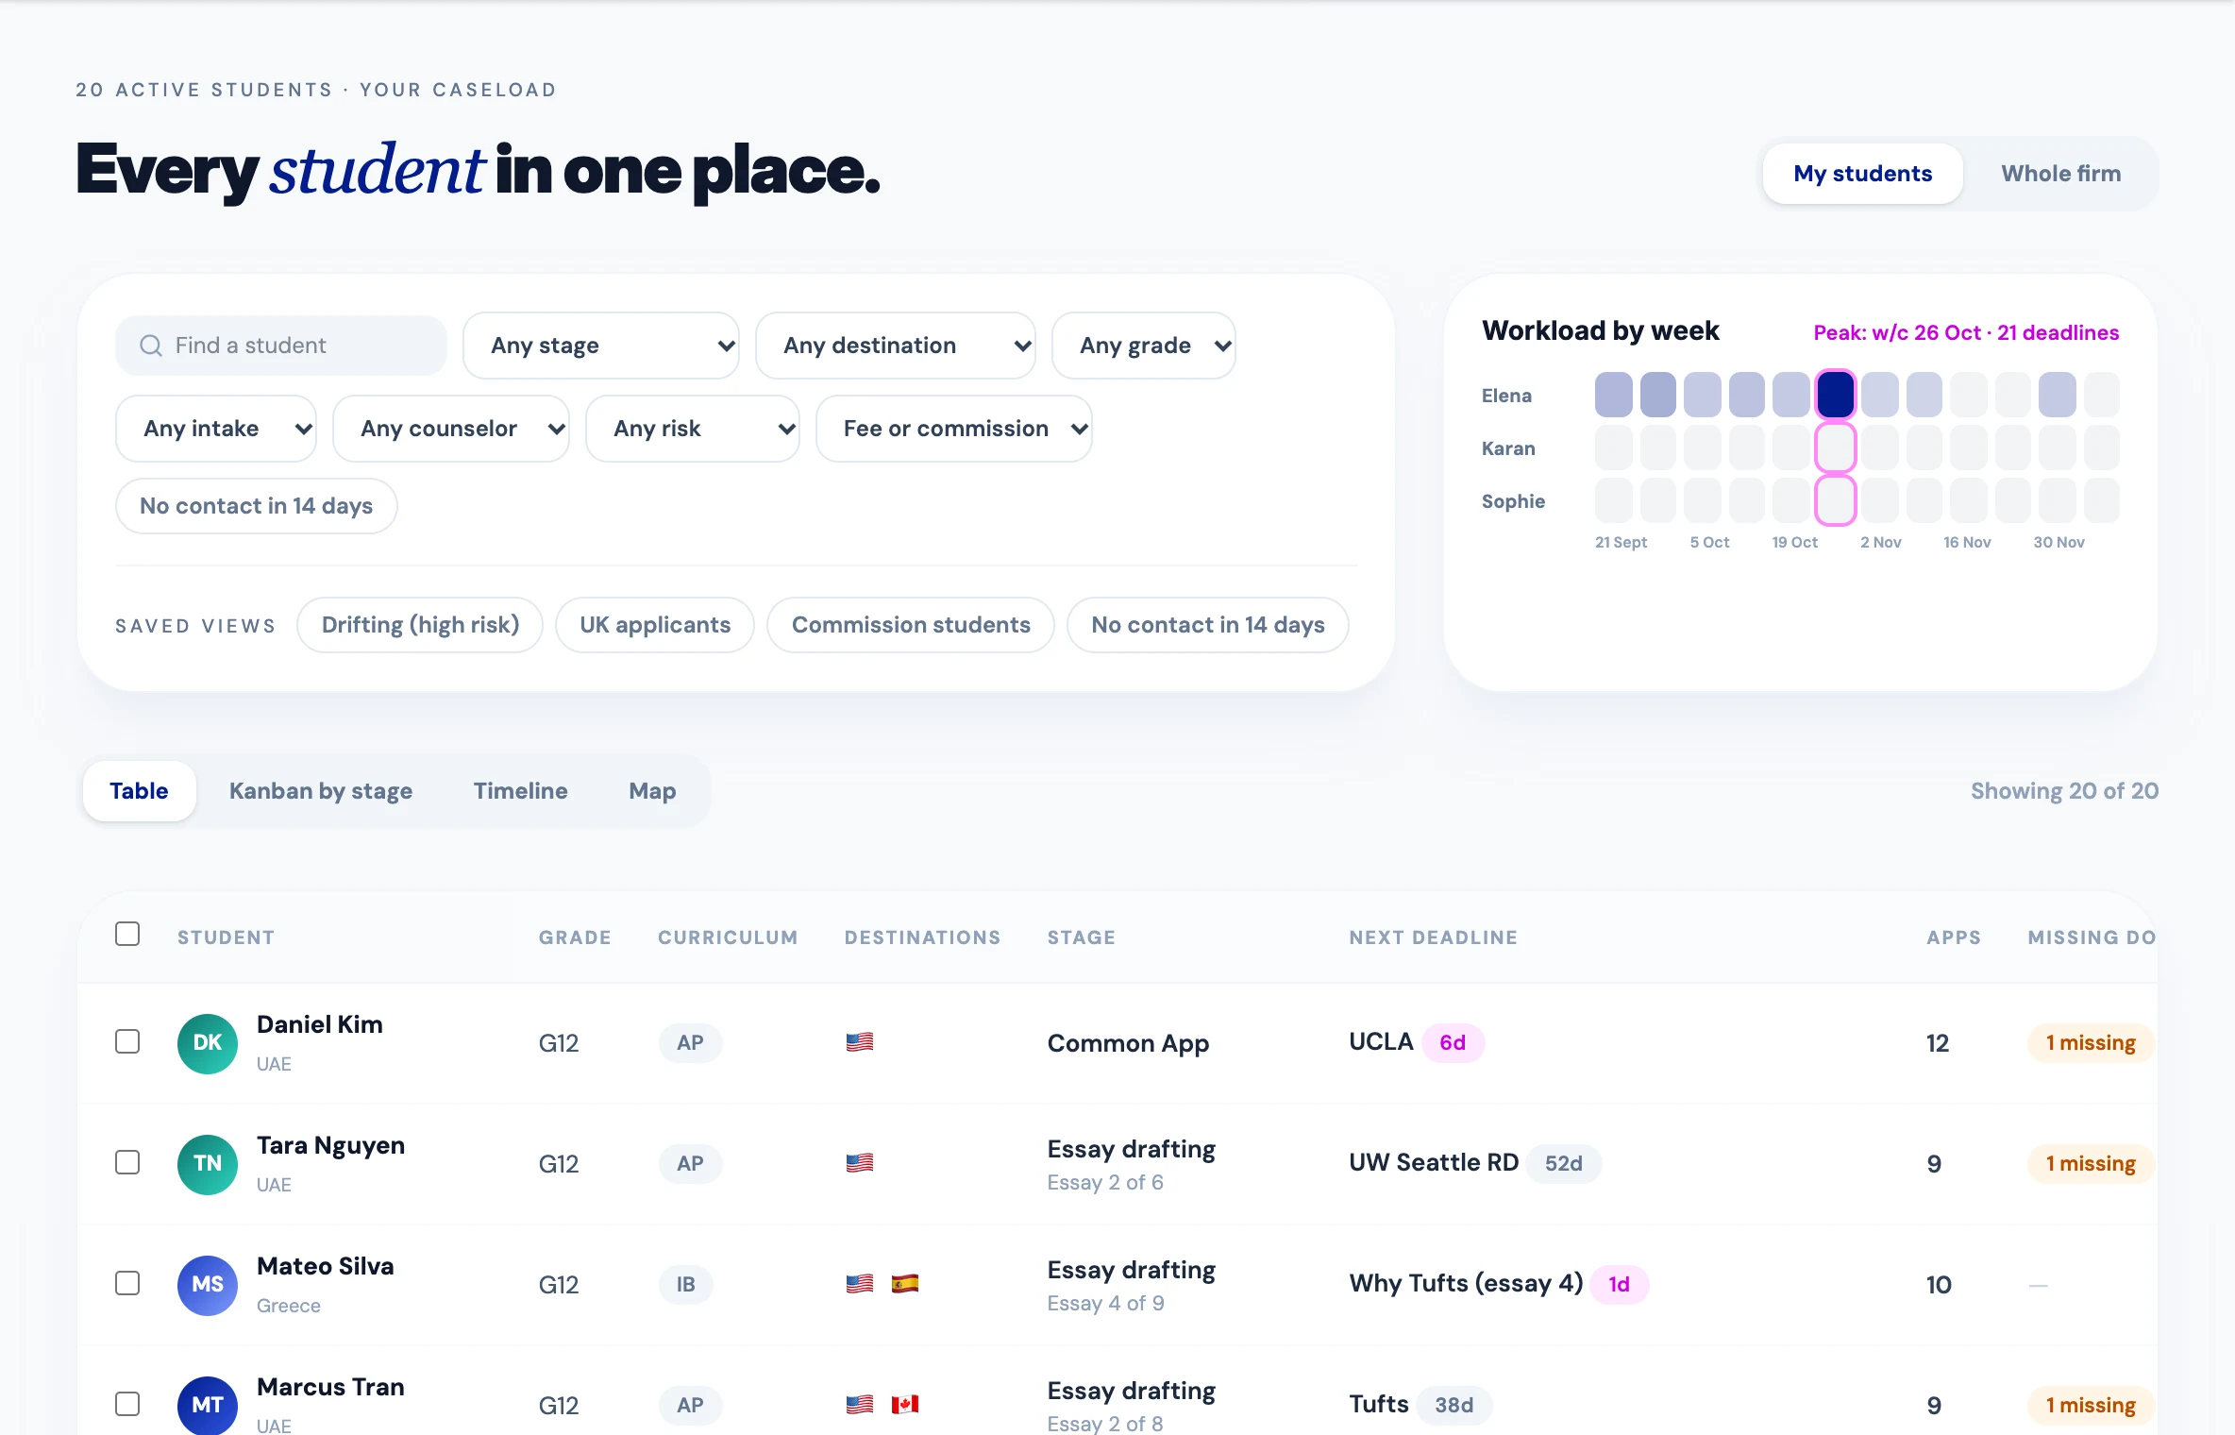Viewport: 2235px width, 1435px height.
Task: Click Elena's dark peak-week workload cell
Action: tap(1836, 395)
